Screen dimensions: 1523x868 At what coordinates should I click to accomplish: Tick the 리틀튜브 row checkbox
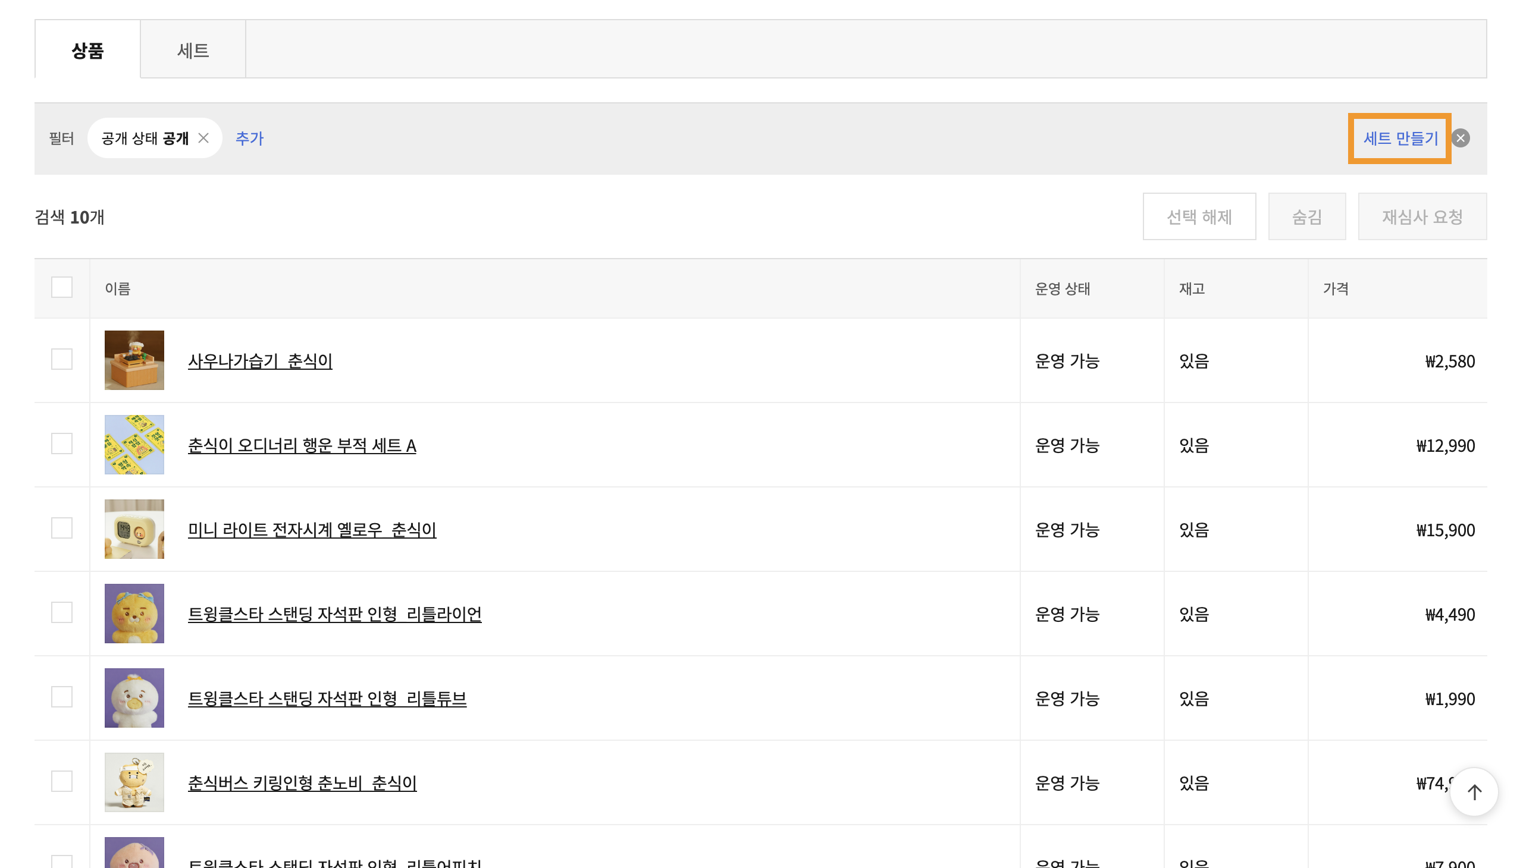tap(61, 696)
